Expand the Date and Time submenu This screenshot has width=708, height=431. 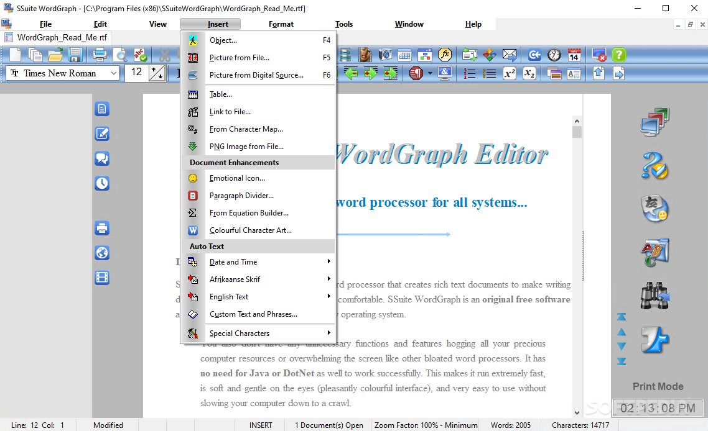point(258,262)
